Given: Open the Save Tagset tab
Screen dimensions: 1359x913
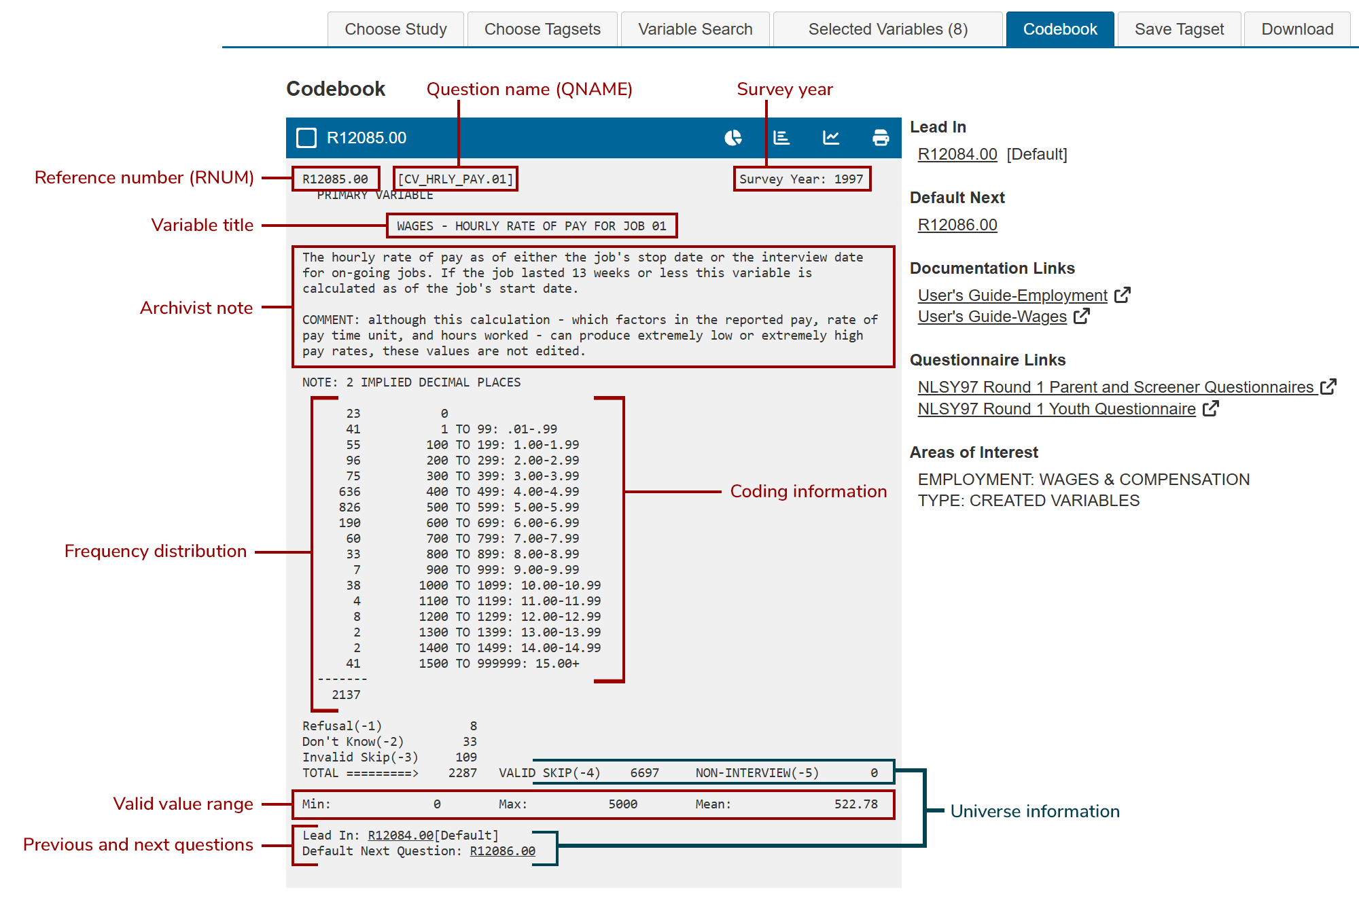Looking at the screenshot, I should click(x=1179, y=29).
